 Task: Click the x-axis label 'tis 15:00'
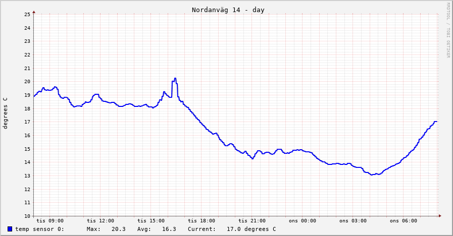click(151, 221)
